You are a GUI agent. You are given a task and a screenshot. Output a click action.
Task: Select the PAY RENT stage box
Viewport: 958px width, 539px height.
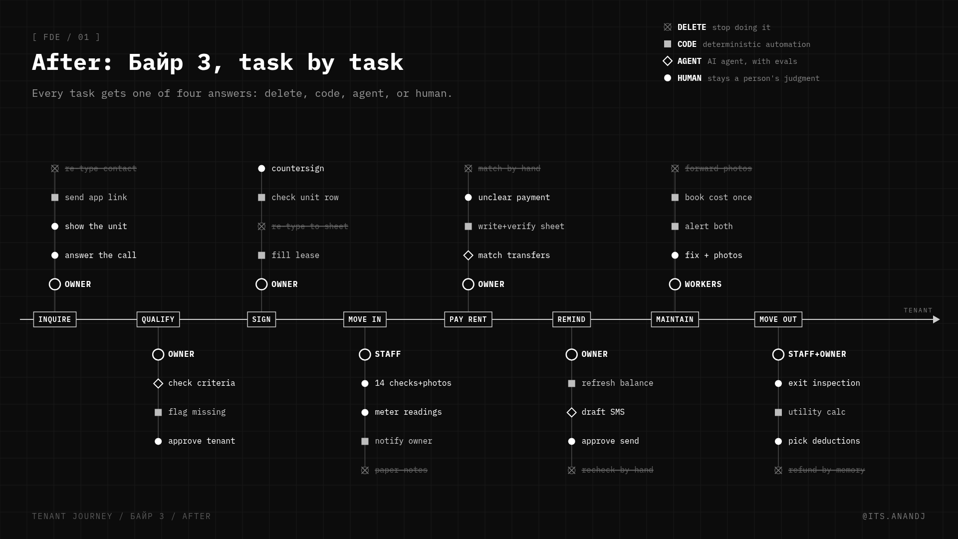(x=468, y=319)
